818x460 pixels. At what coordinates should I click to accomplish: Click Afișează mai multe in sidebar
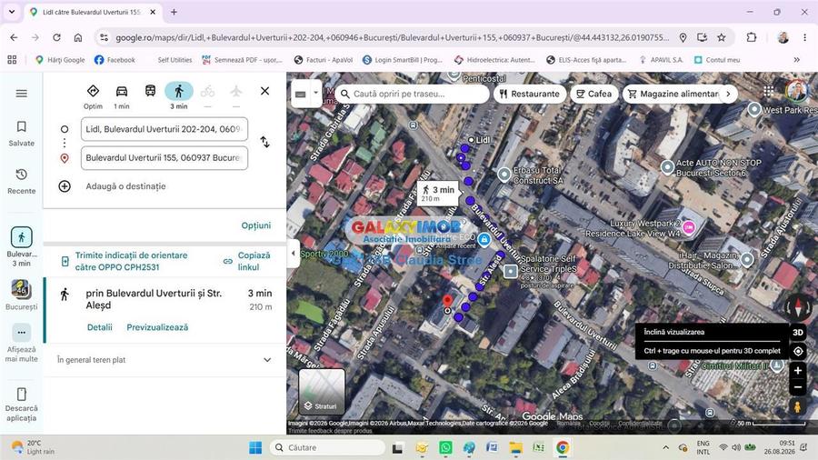22,343
